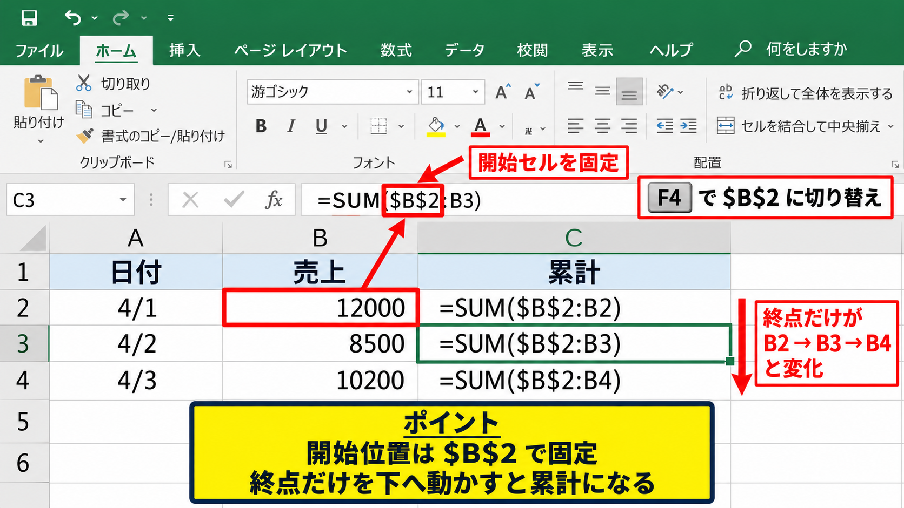This screenshot has width=904, height=508.
Task: Switch to the 挿入 tab
Action: 185,50
